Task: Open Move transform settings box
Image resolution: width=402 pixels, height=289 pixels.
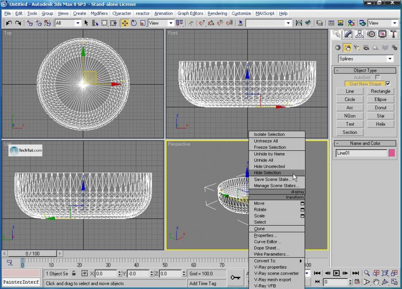Action: click(x=302, y=203)
